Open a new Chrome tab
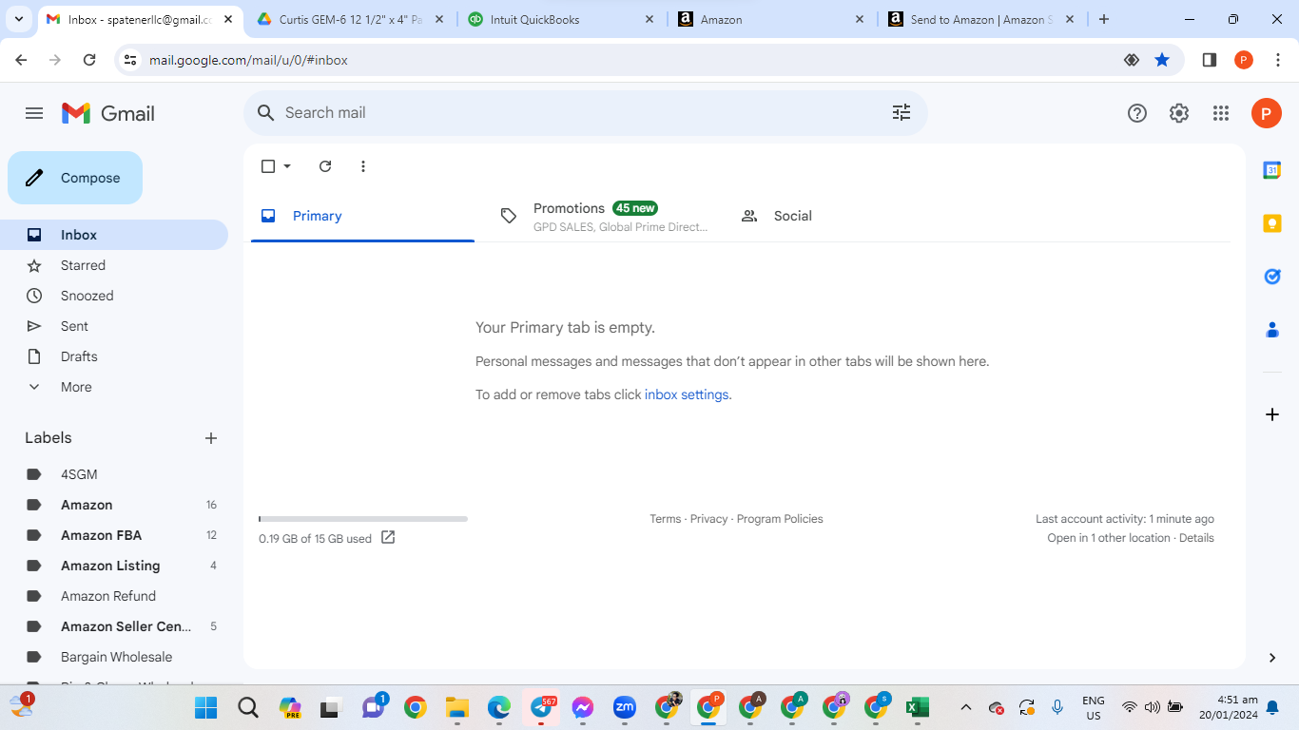The height and width of the screenshot is (730, 1299). click(x=1104, y=19)
